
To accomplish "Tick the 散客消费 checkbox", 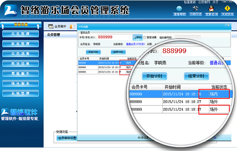I will (145, 37).
